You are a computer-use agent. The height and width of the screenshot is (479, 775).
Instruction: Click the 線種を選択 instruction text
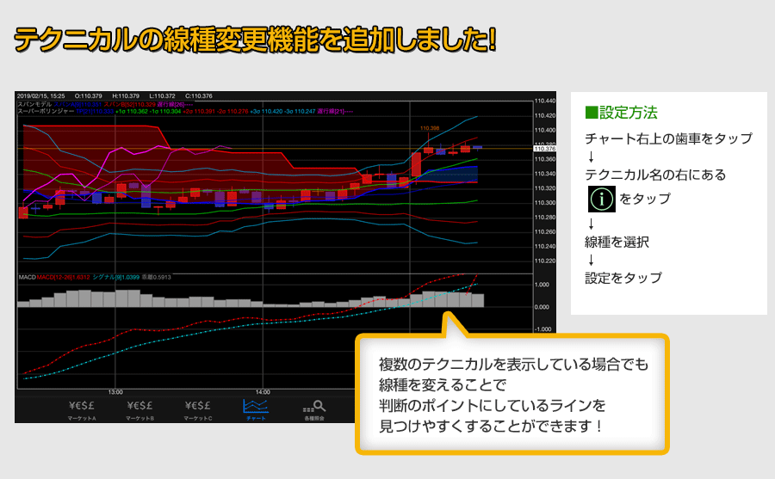(x=617, y=242)
